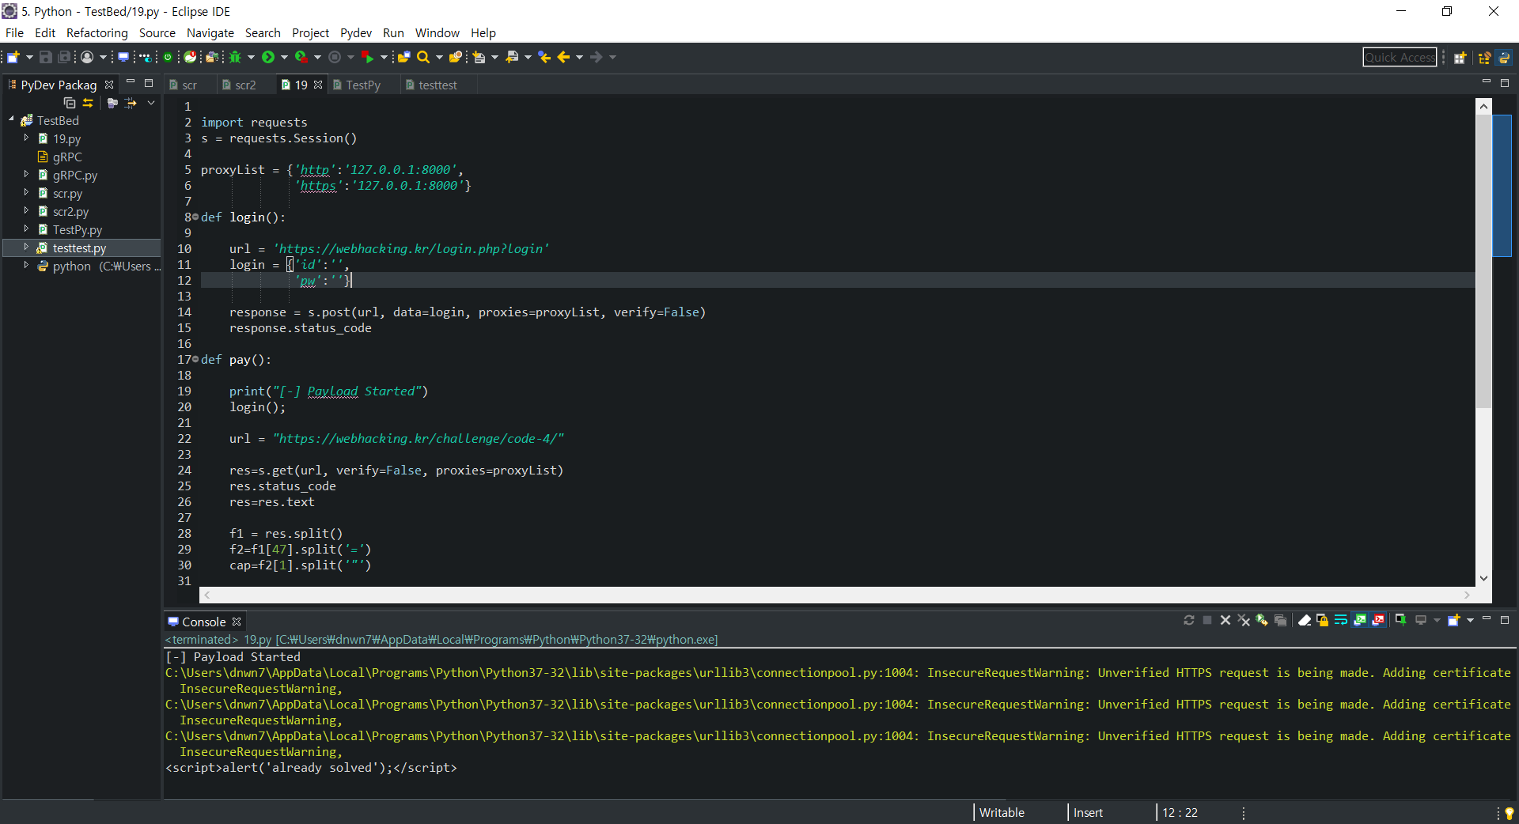The height and width of the screenshot is (824, 1519).
Task: Go back with the yellow Back arrow
Action: (x=563, y=57)
